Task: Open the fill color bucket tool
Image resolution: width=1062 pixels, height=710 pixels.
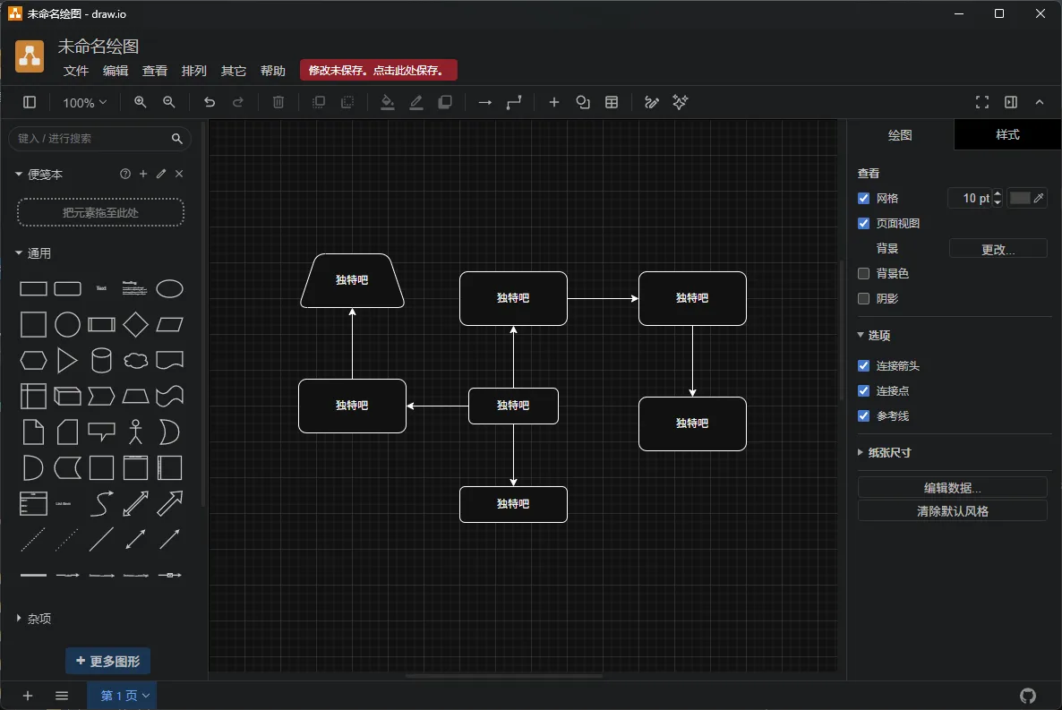Action: click(x=388, y=102)
